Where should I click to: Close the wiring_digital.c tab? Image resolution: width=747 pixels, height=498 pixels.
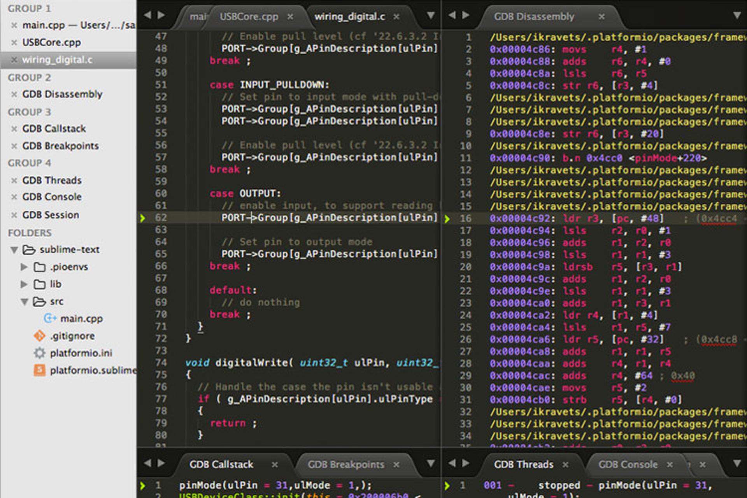(x=396, y=17)
